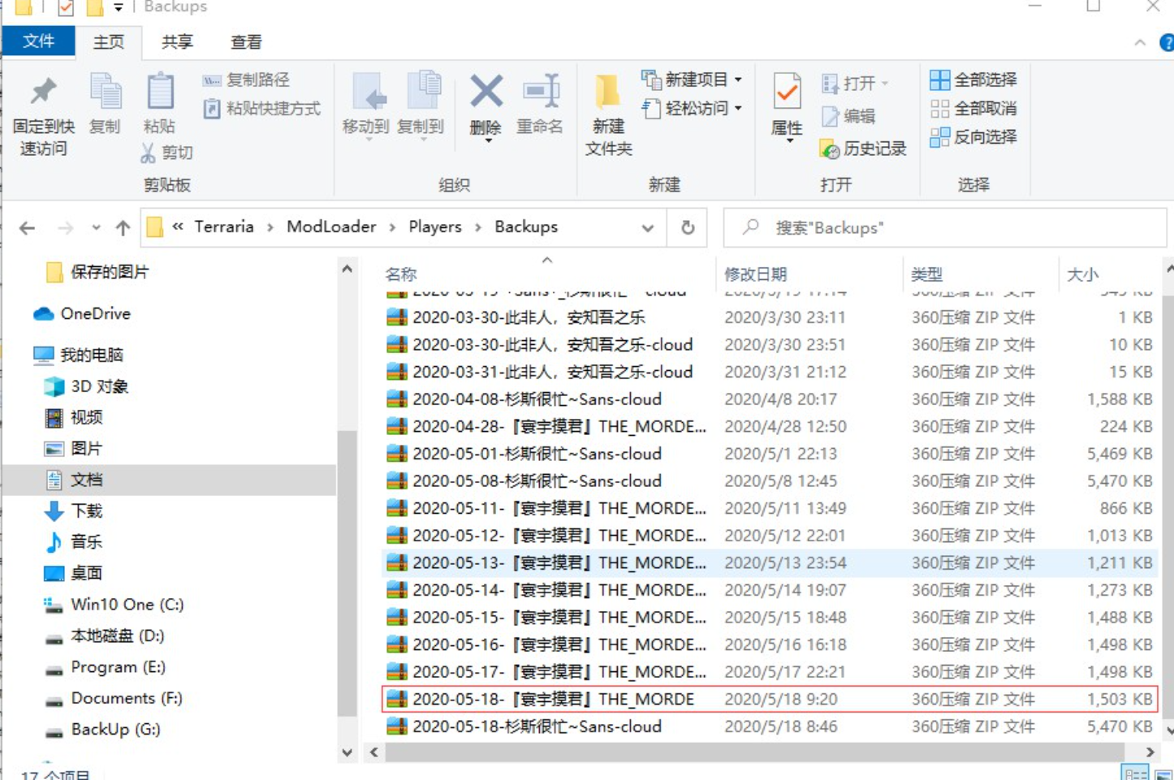Viewport: 1174px width, 780px height.
Task: Open the 文件 (File) menu
Action: (38, 41)
